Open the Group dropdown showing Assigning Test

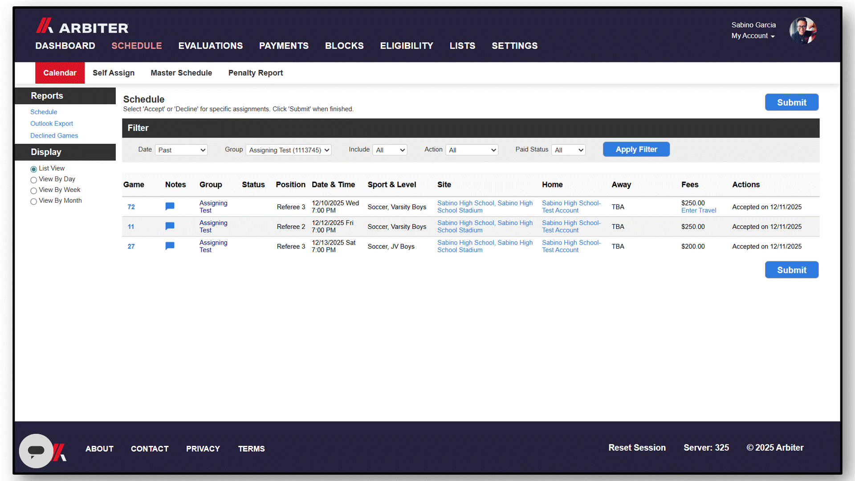coord(289,150)
